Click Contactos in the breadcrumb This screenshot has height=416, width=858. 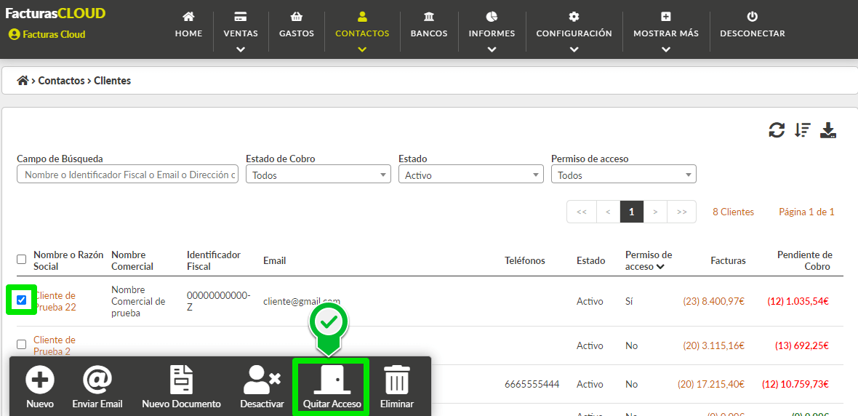coord(61,81)
